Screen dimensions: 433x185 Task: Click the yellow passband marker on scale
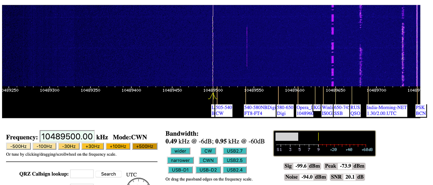pos(213,96)
